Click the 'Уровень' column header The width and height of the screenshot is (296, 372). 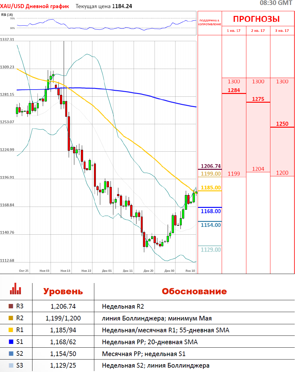coord(63,291)
